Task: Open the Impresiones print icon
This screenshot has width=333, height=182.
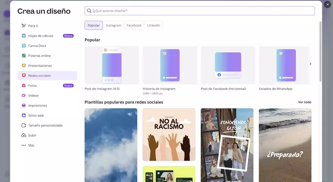Action: [24, 106]
